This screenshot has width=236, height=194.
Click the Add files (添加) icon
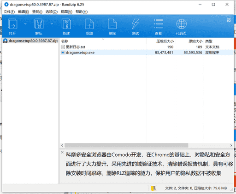pos(89,24)
